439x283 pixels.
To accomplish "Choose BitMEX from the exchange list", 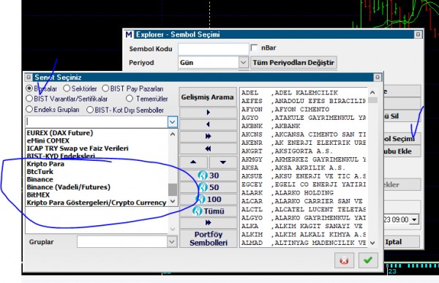I will tap(38, 195).
